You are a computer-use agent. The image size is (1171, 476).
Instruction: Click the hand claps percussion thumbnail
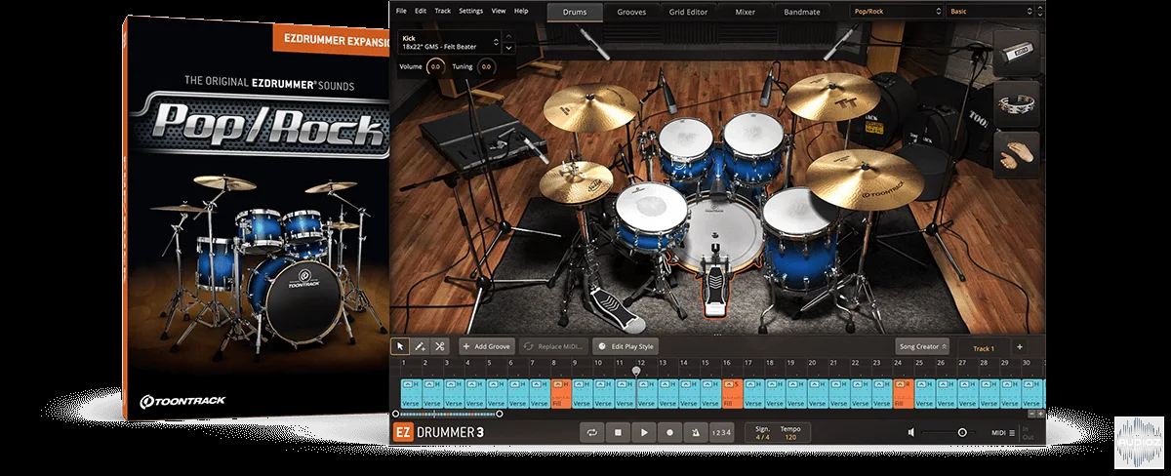[1017, 156]
